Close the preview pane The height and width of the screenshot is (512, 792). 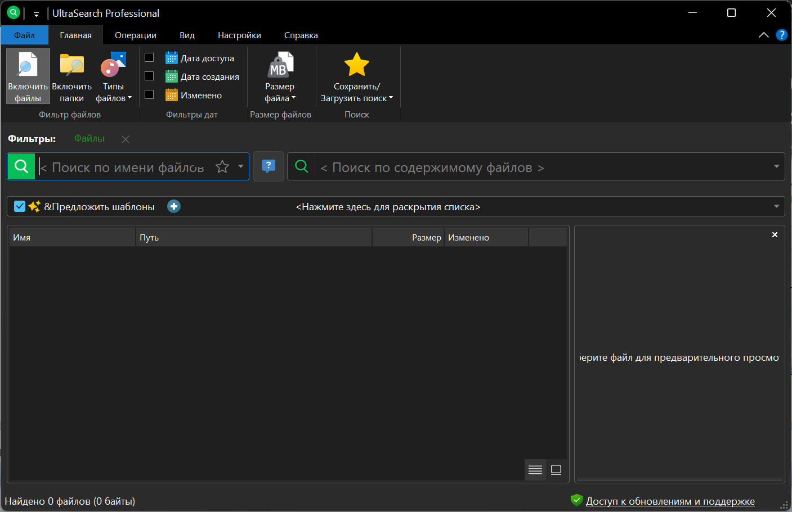click(775, 234)
